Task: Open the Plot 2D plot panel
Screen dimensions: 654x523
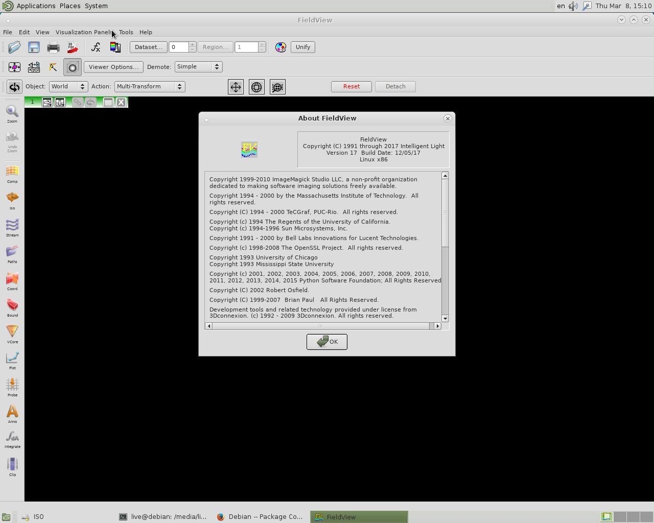Action: pos(12,361)
